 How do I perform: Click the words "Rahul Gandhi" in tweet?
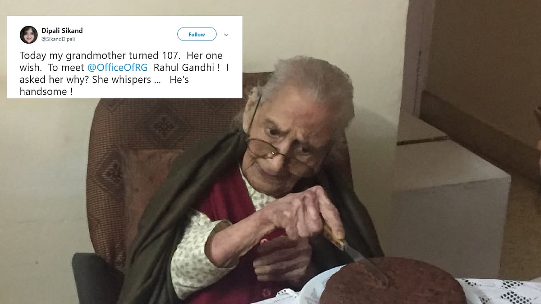(x=186, y=68)
